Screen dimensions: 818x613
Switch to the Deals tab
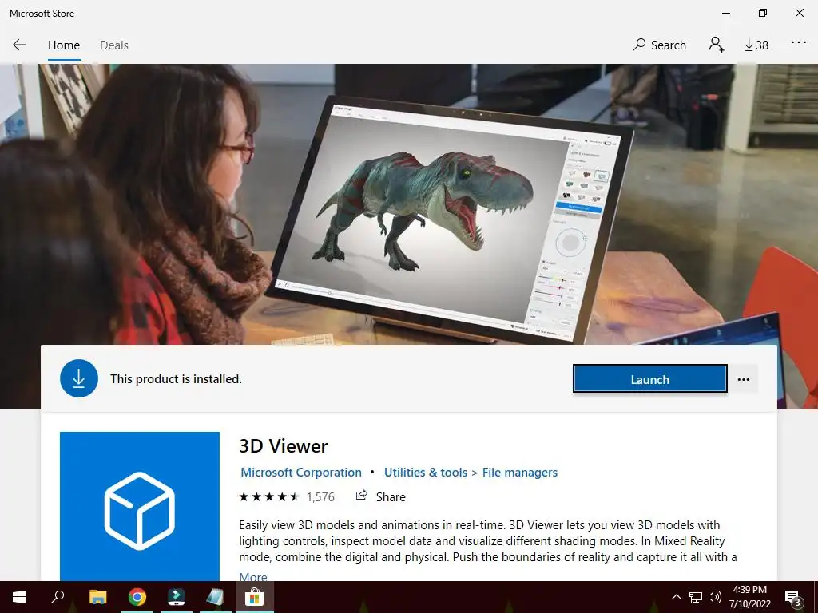113,45
